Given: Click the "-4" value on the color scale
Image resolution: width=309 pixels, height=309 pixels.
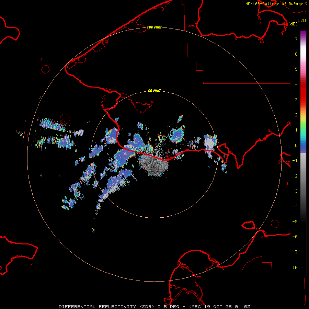Looking at the screenshot, I should point(295,206).
